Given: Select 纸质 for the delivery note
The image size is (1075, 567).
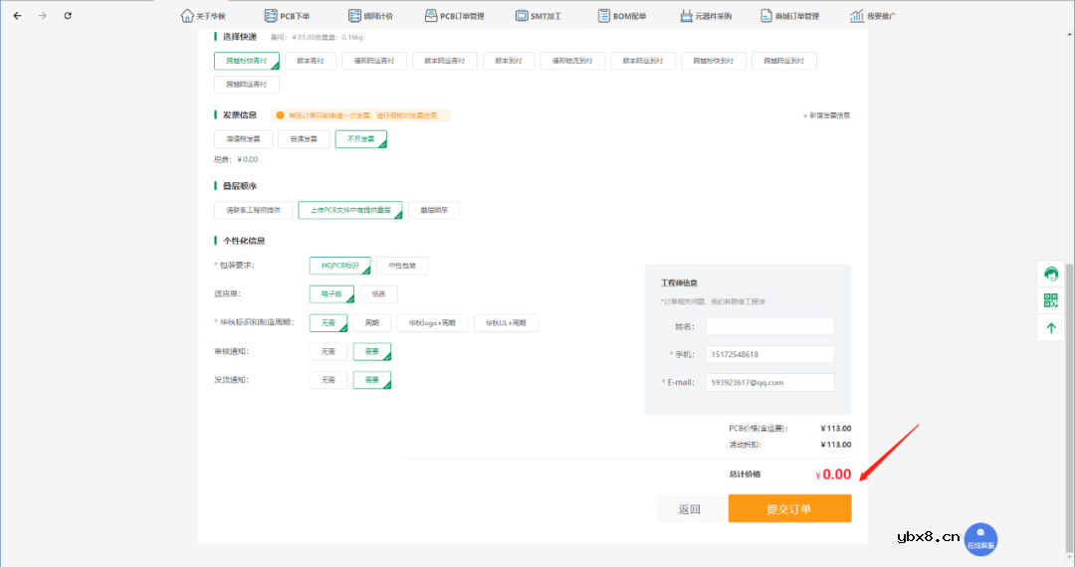Looking at the screenshot, I should pos(378,294).
